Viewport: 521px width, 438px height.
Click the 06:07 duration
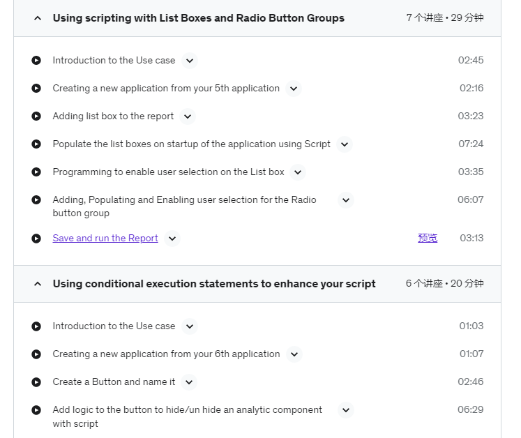[x=471, y=199]
